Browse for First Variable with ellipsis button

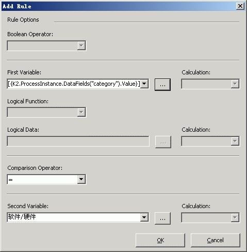click(x=162, y=85)
